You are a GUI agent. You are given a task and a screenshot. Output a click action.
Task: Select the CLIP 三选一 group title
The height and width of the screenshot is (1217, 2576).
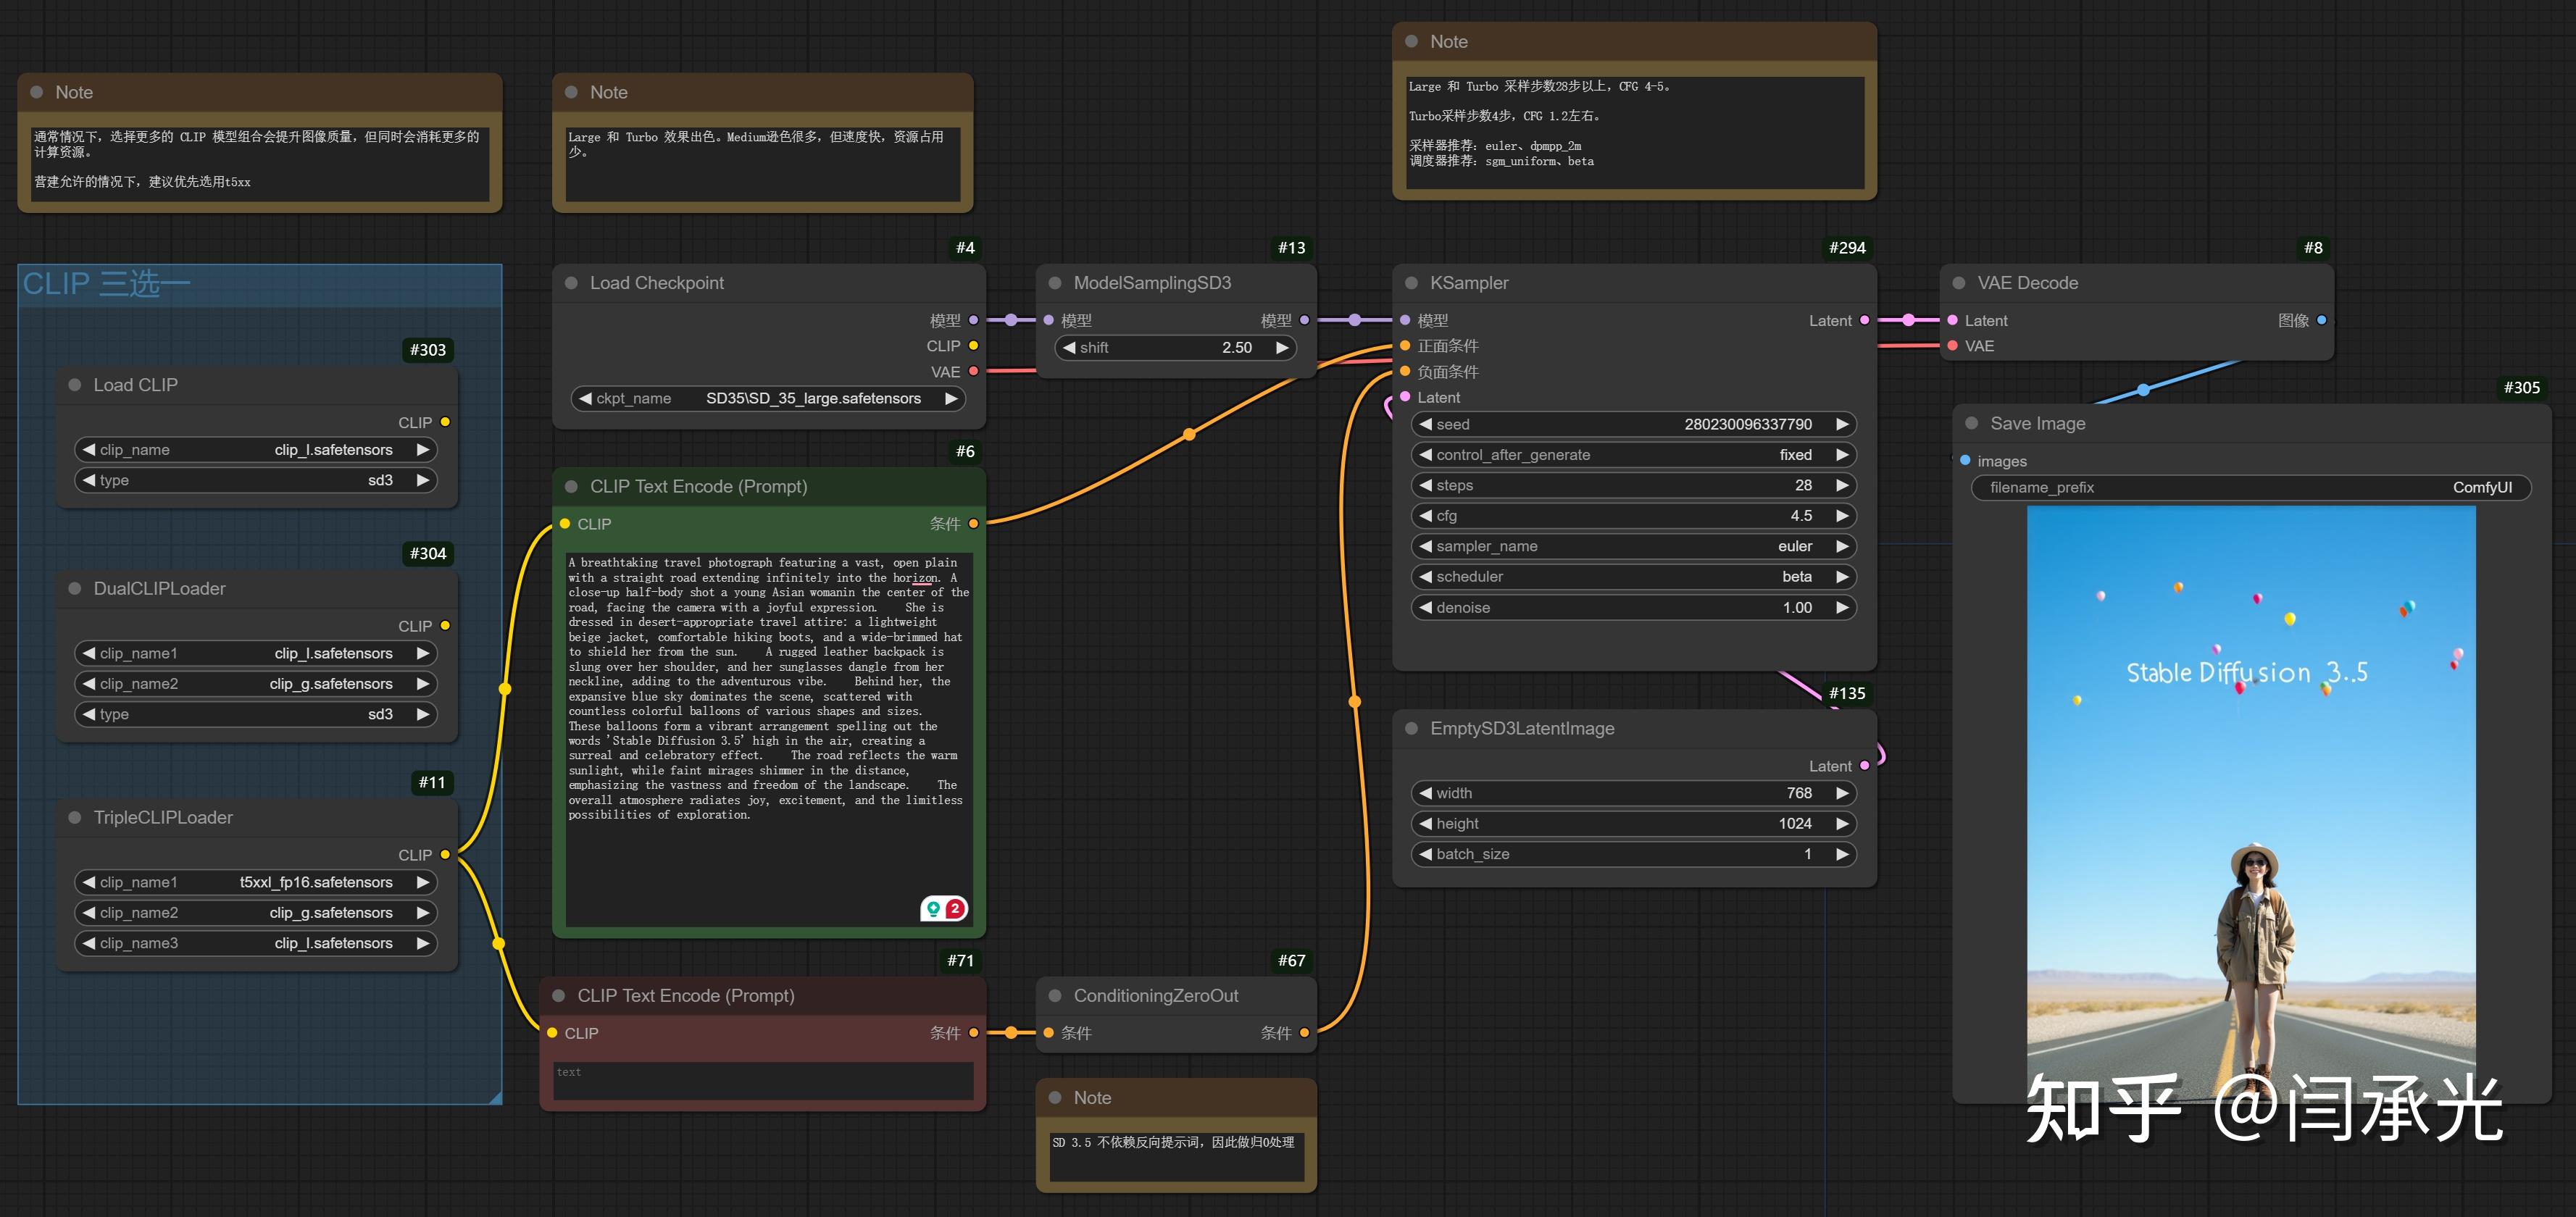tap(106, 284)
